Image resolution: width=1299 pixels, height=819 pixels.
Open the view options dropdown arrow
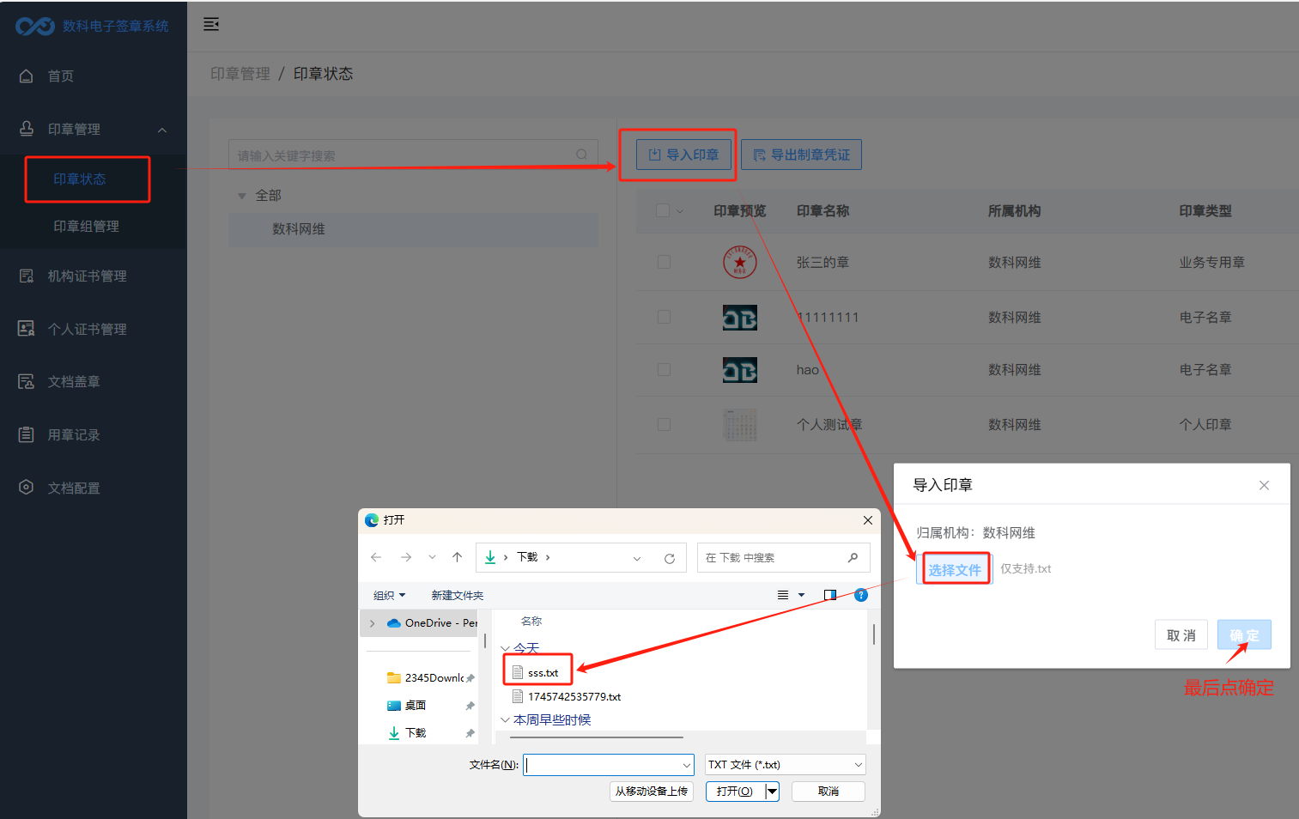[802, 595]
